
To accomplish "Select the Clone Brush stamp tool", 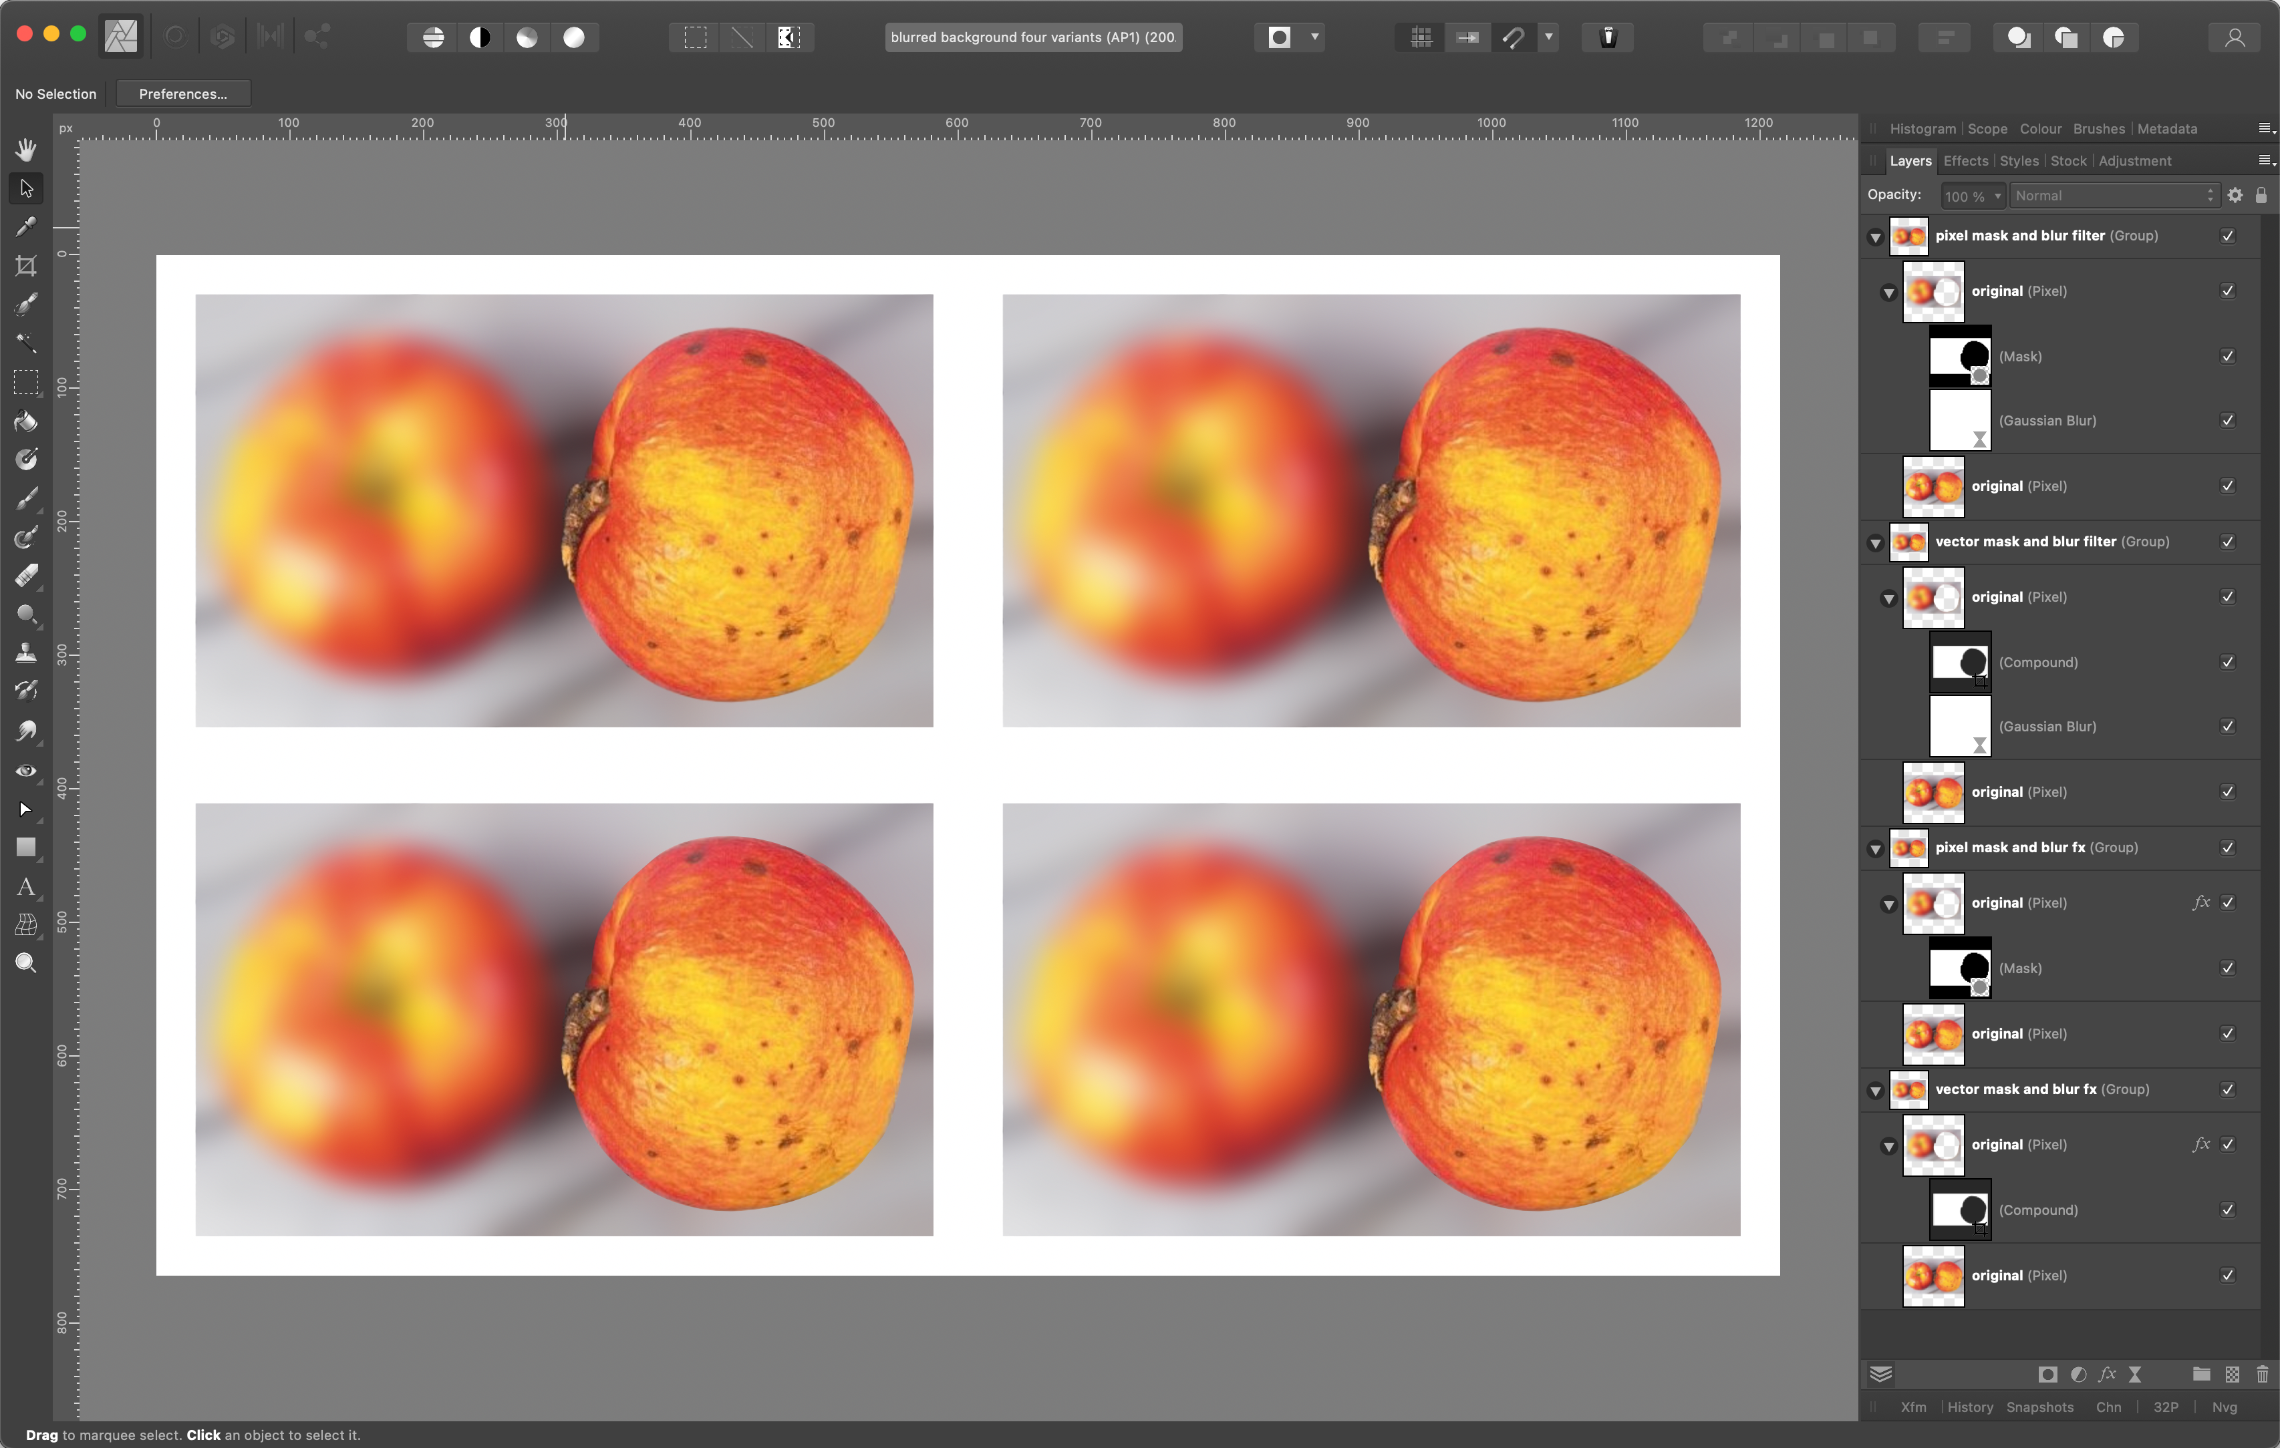I will point(25,653).
